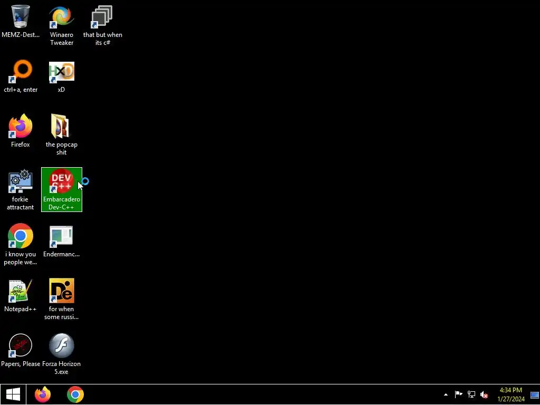Click the Show desktop tray button
The height and width of the screenshot is (405, 540).
click(x=535, y=394)
